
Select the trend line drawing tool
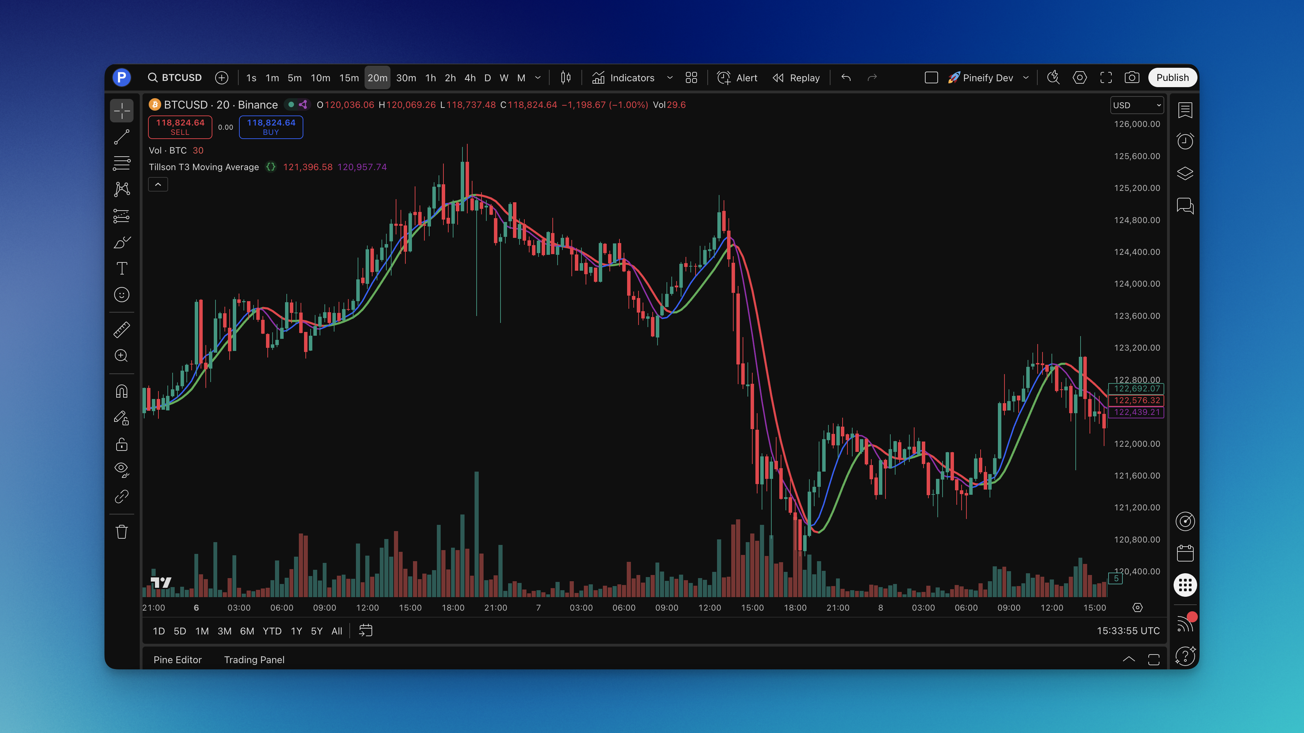[121, 137]
